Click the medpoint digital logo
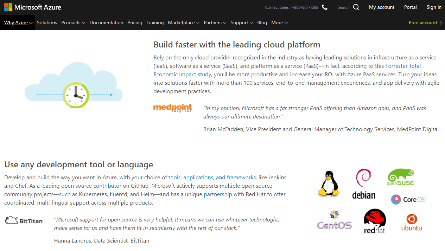The image size is (445, 251). pyautogui.click(x=173, y=108)
